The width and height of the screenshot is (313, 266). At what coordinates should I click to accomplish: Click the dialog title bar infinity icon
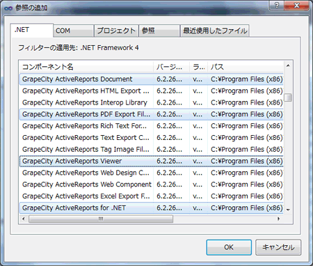tap(8, 8)
